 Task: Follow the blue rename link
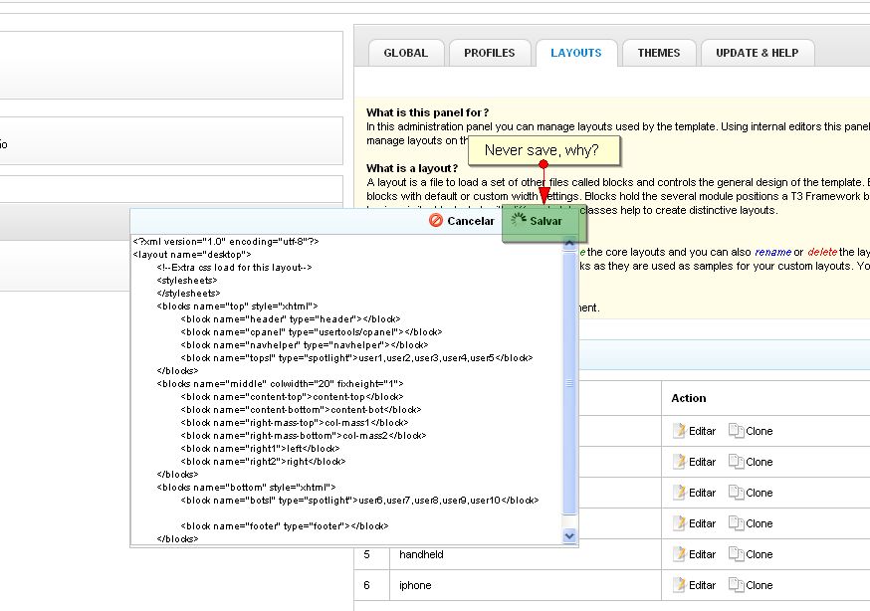(770, 253)
